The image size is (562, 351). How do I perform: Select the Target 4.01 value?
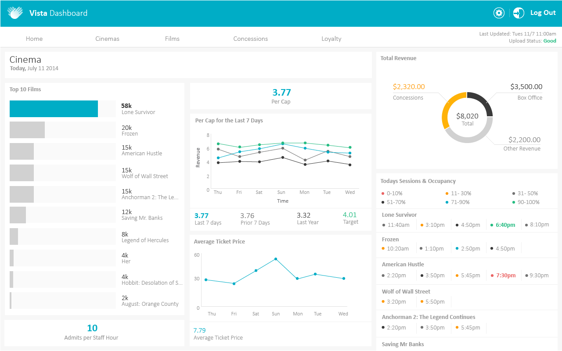pos(350,215)
